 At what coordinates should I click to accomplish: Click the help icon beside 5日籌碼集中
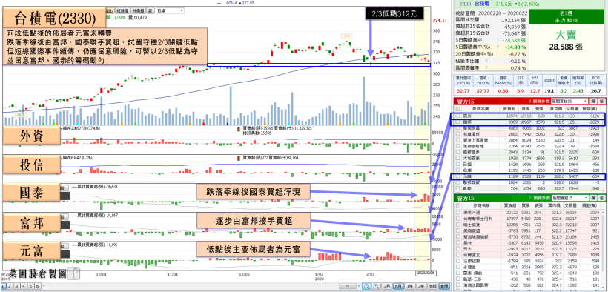tap(497, 40)
